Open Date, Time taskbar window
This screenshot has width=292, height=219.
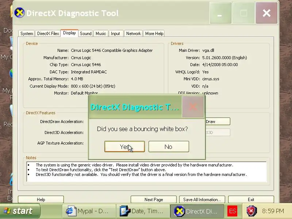[143, 211]
